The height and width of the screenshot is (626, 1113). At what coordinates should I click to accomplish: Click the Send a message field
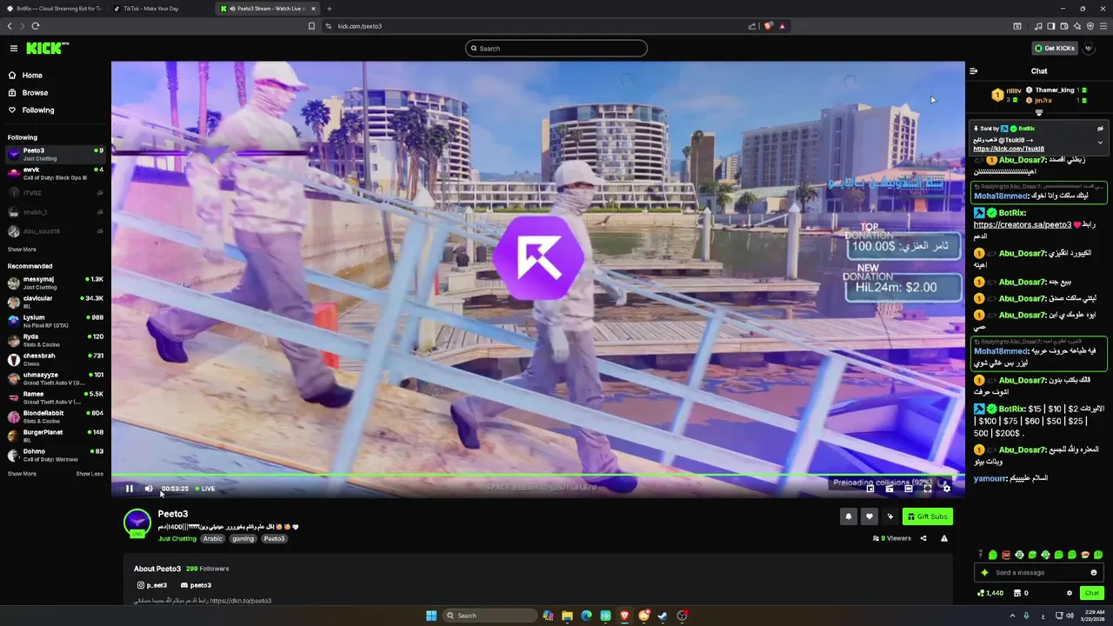1038,573
